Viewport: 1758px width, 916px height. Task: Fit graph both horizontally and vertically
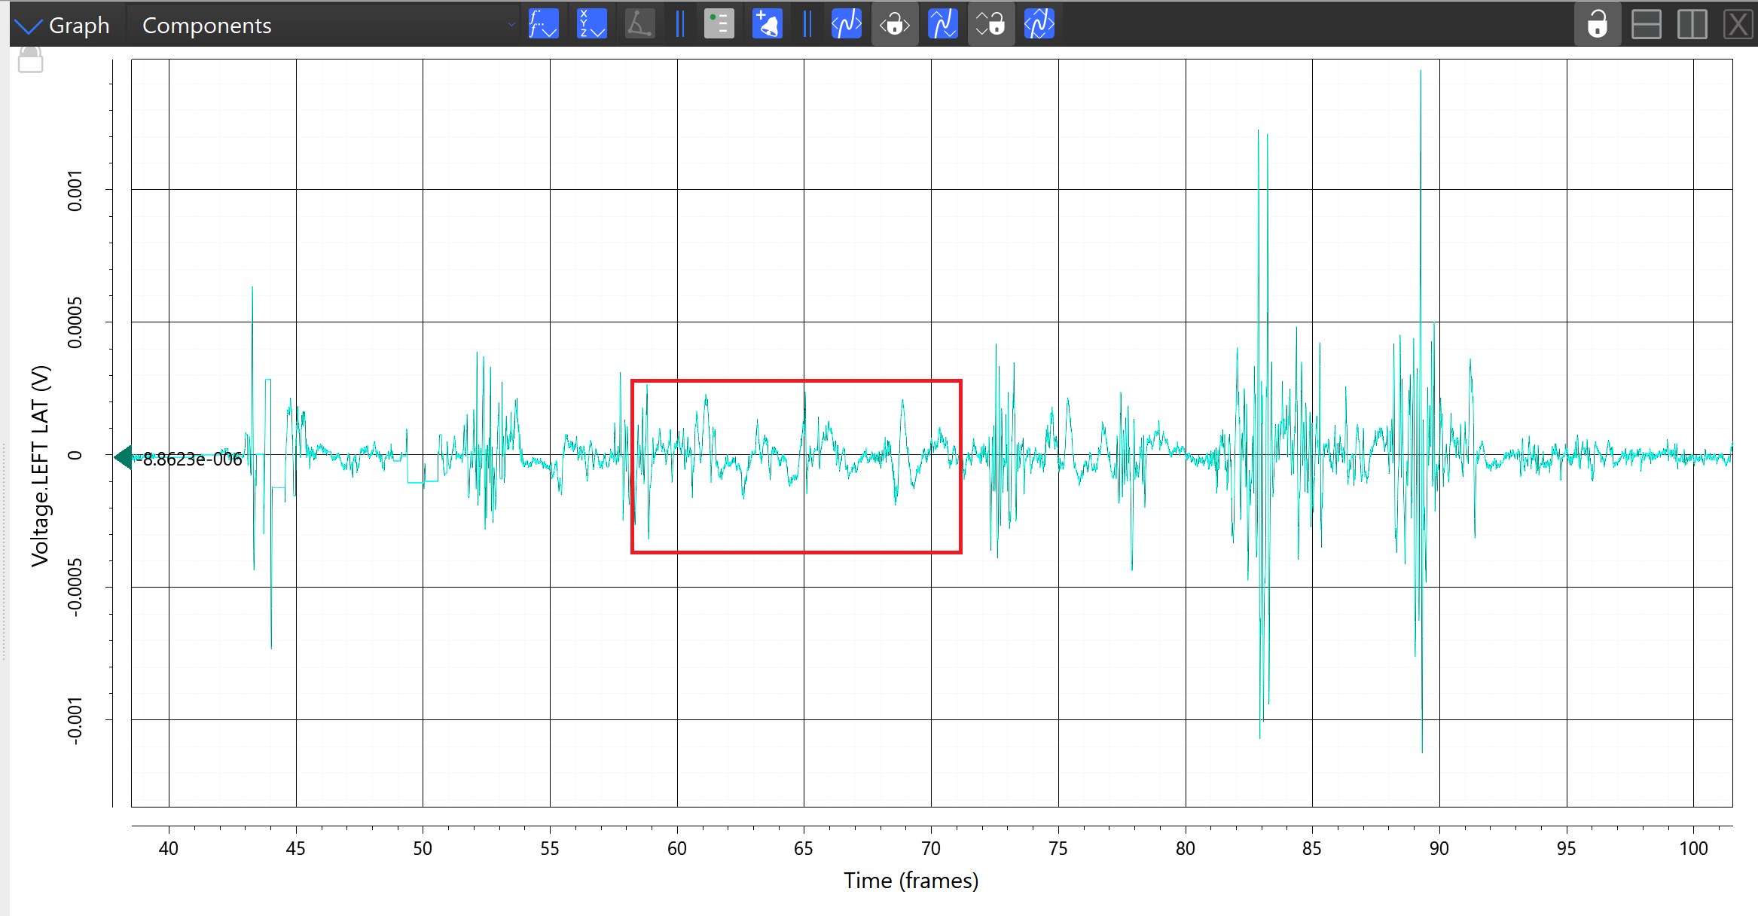coord(1039,24)
